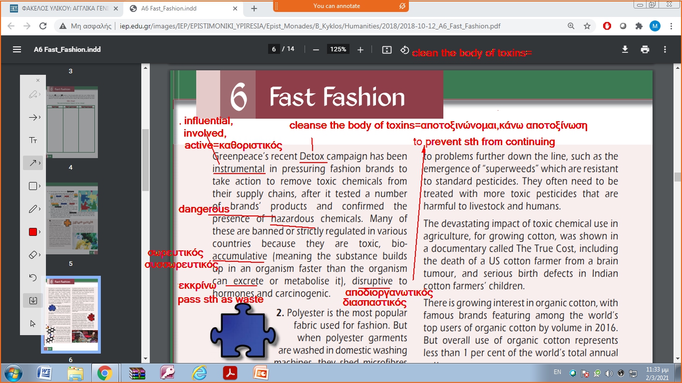Viewport: 682px width, 383px height.
Task: Click the undo annotation icon
Action: tap(33, 277)
